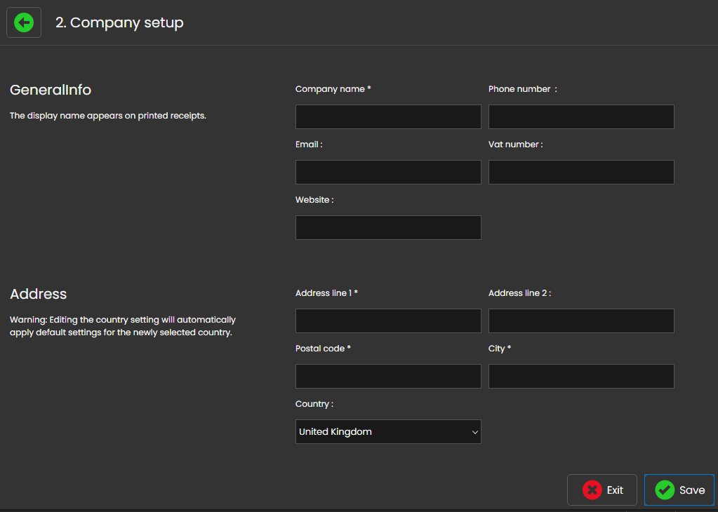The image size is (718, 512).
Task: Click the red X icon on Exit
Action: (592, 490)
